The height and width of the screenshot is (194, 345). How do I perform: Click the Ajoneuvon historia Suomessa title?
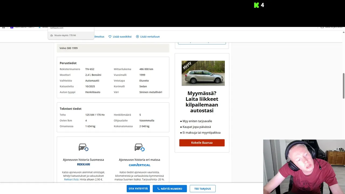[x=83, y=160]
